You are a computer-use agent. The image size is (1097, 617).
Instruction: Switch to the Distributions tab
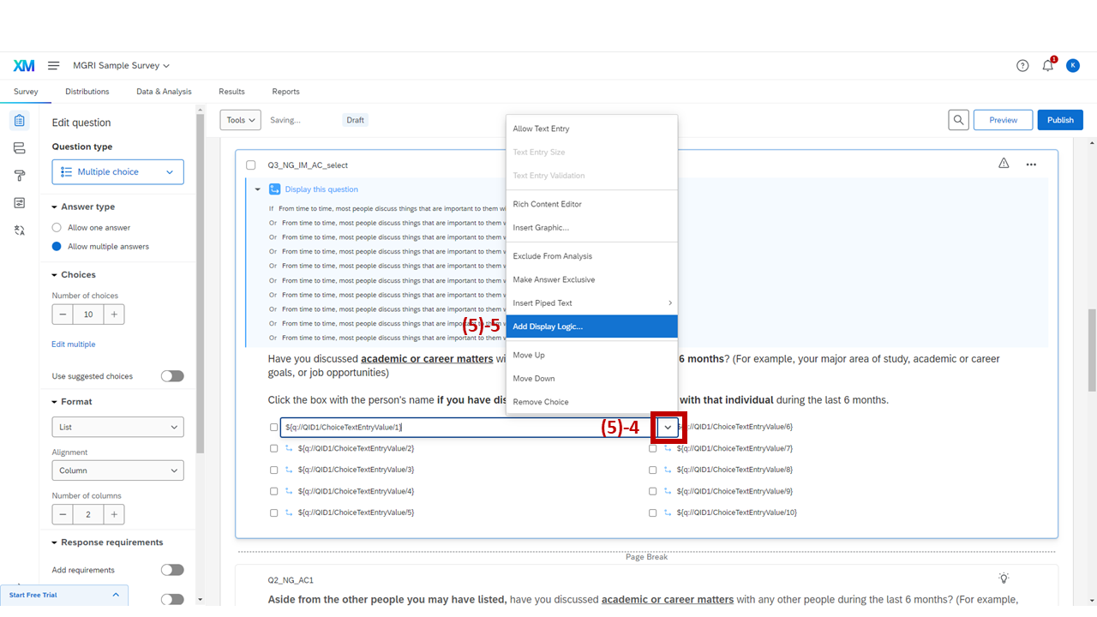coord(87,91)
